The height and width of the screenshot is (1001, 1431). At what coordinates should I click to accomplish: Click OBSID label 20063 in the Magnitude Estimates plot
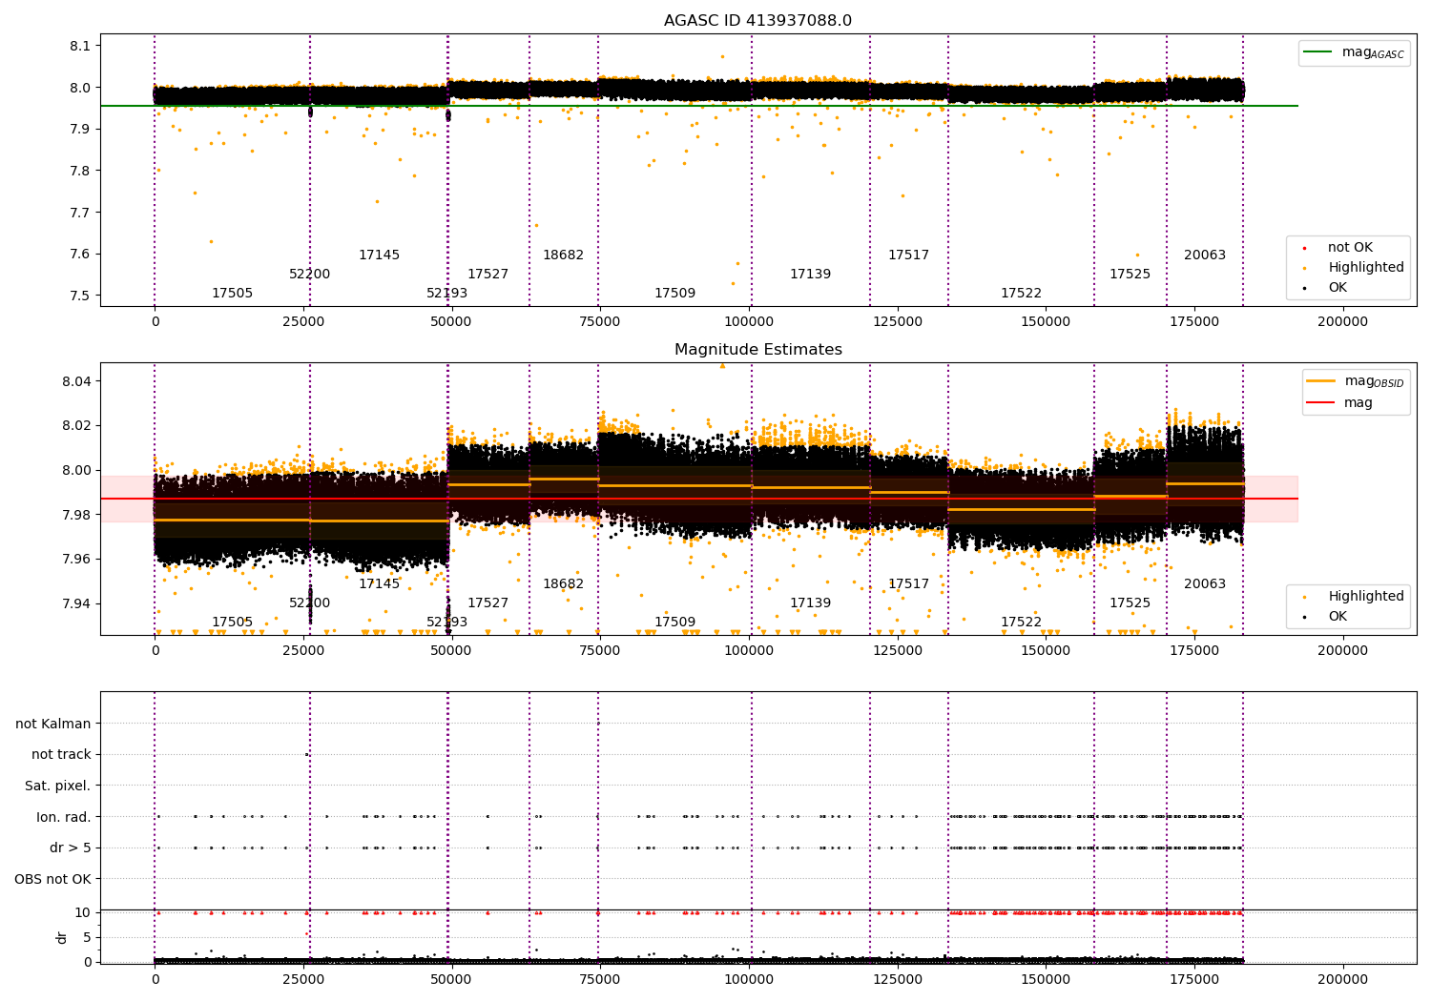point(1205,584)
